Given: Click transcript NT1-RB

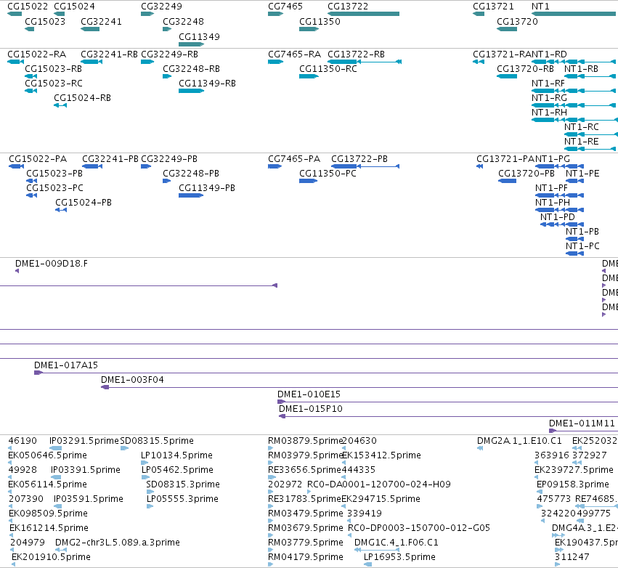Looking at the screenshot, I should [x=581, y=69].
